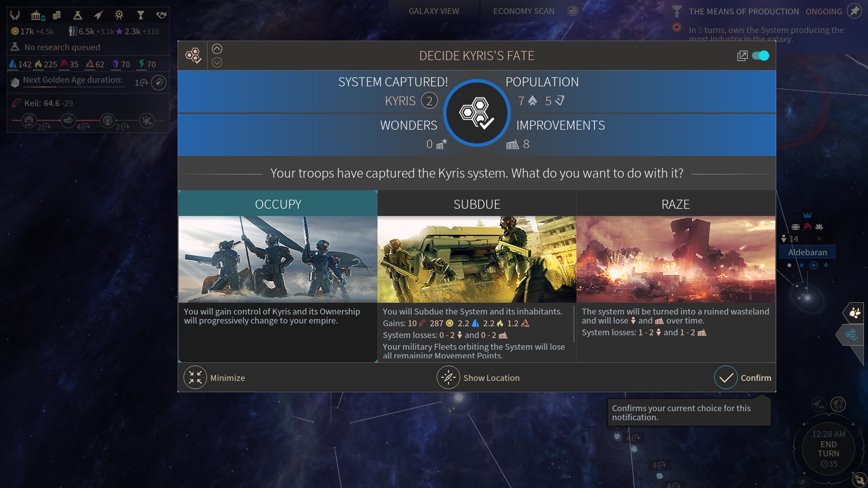Click the Empire laurel overview icon
868x488 pixels.
pyautogui.click(x=15, y=15)
